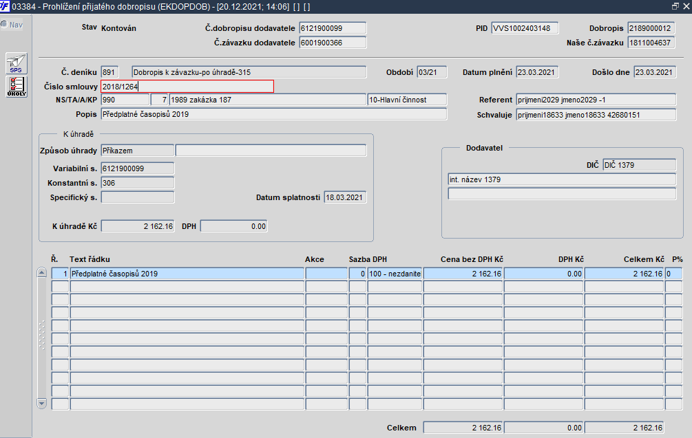Click the Celkem total without VAT field
Image resolution: width=692 pixels, height=438 pixels.
[463, 428]
